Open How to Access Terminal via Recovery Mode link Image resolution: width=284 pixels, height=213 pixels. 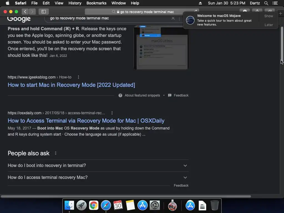[x=86, y=121]
